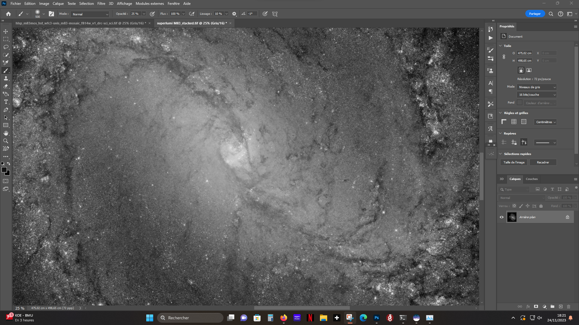Open smoothing options gear icon
Image resolution: width=579 pixels, height=325 pixels.
[x=234, y=14]
